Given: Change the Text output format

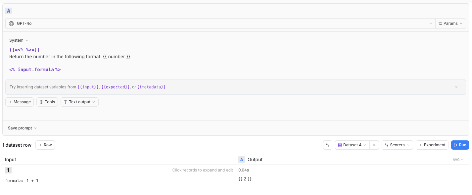Looking at the screenshot, I should 79,102.
